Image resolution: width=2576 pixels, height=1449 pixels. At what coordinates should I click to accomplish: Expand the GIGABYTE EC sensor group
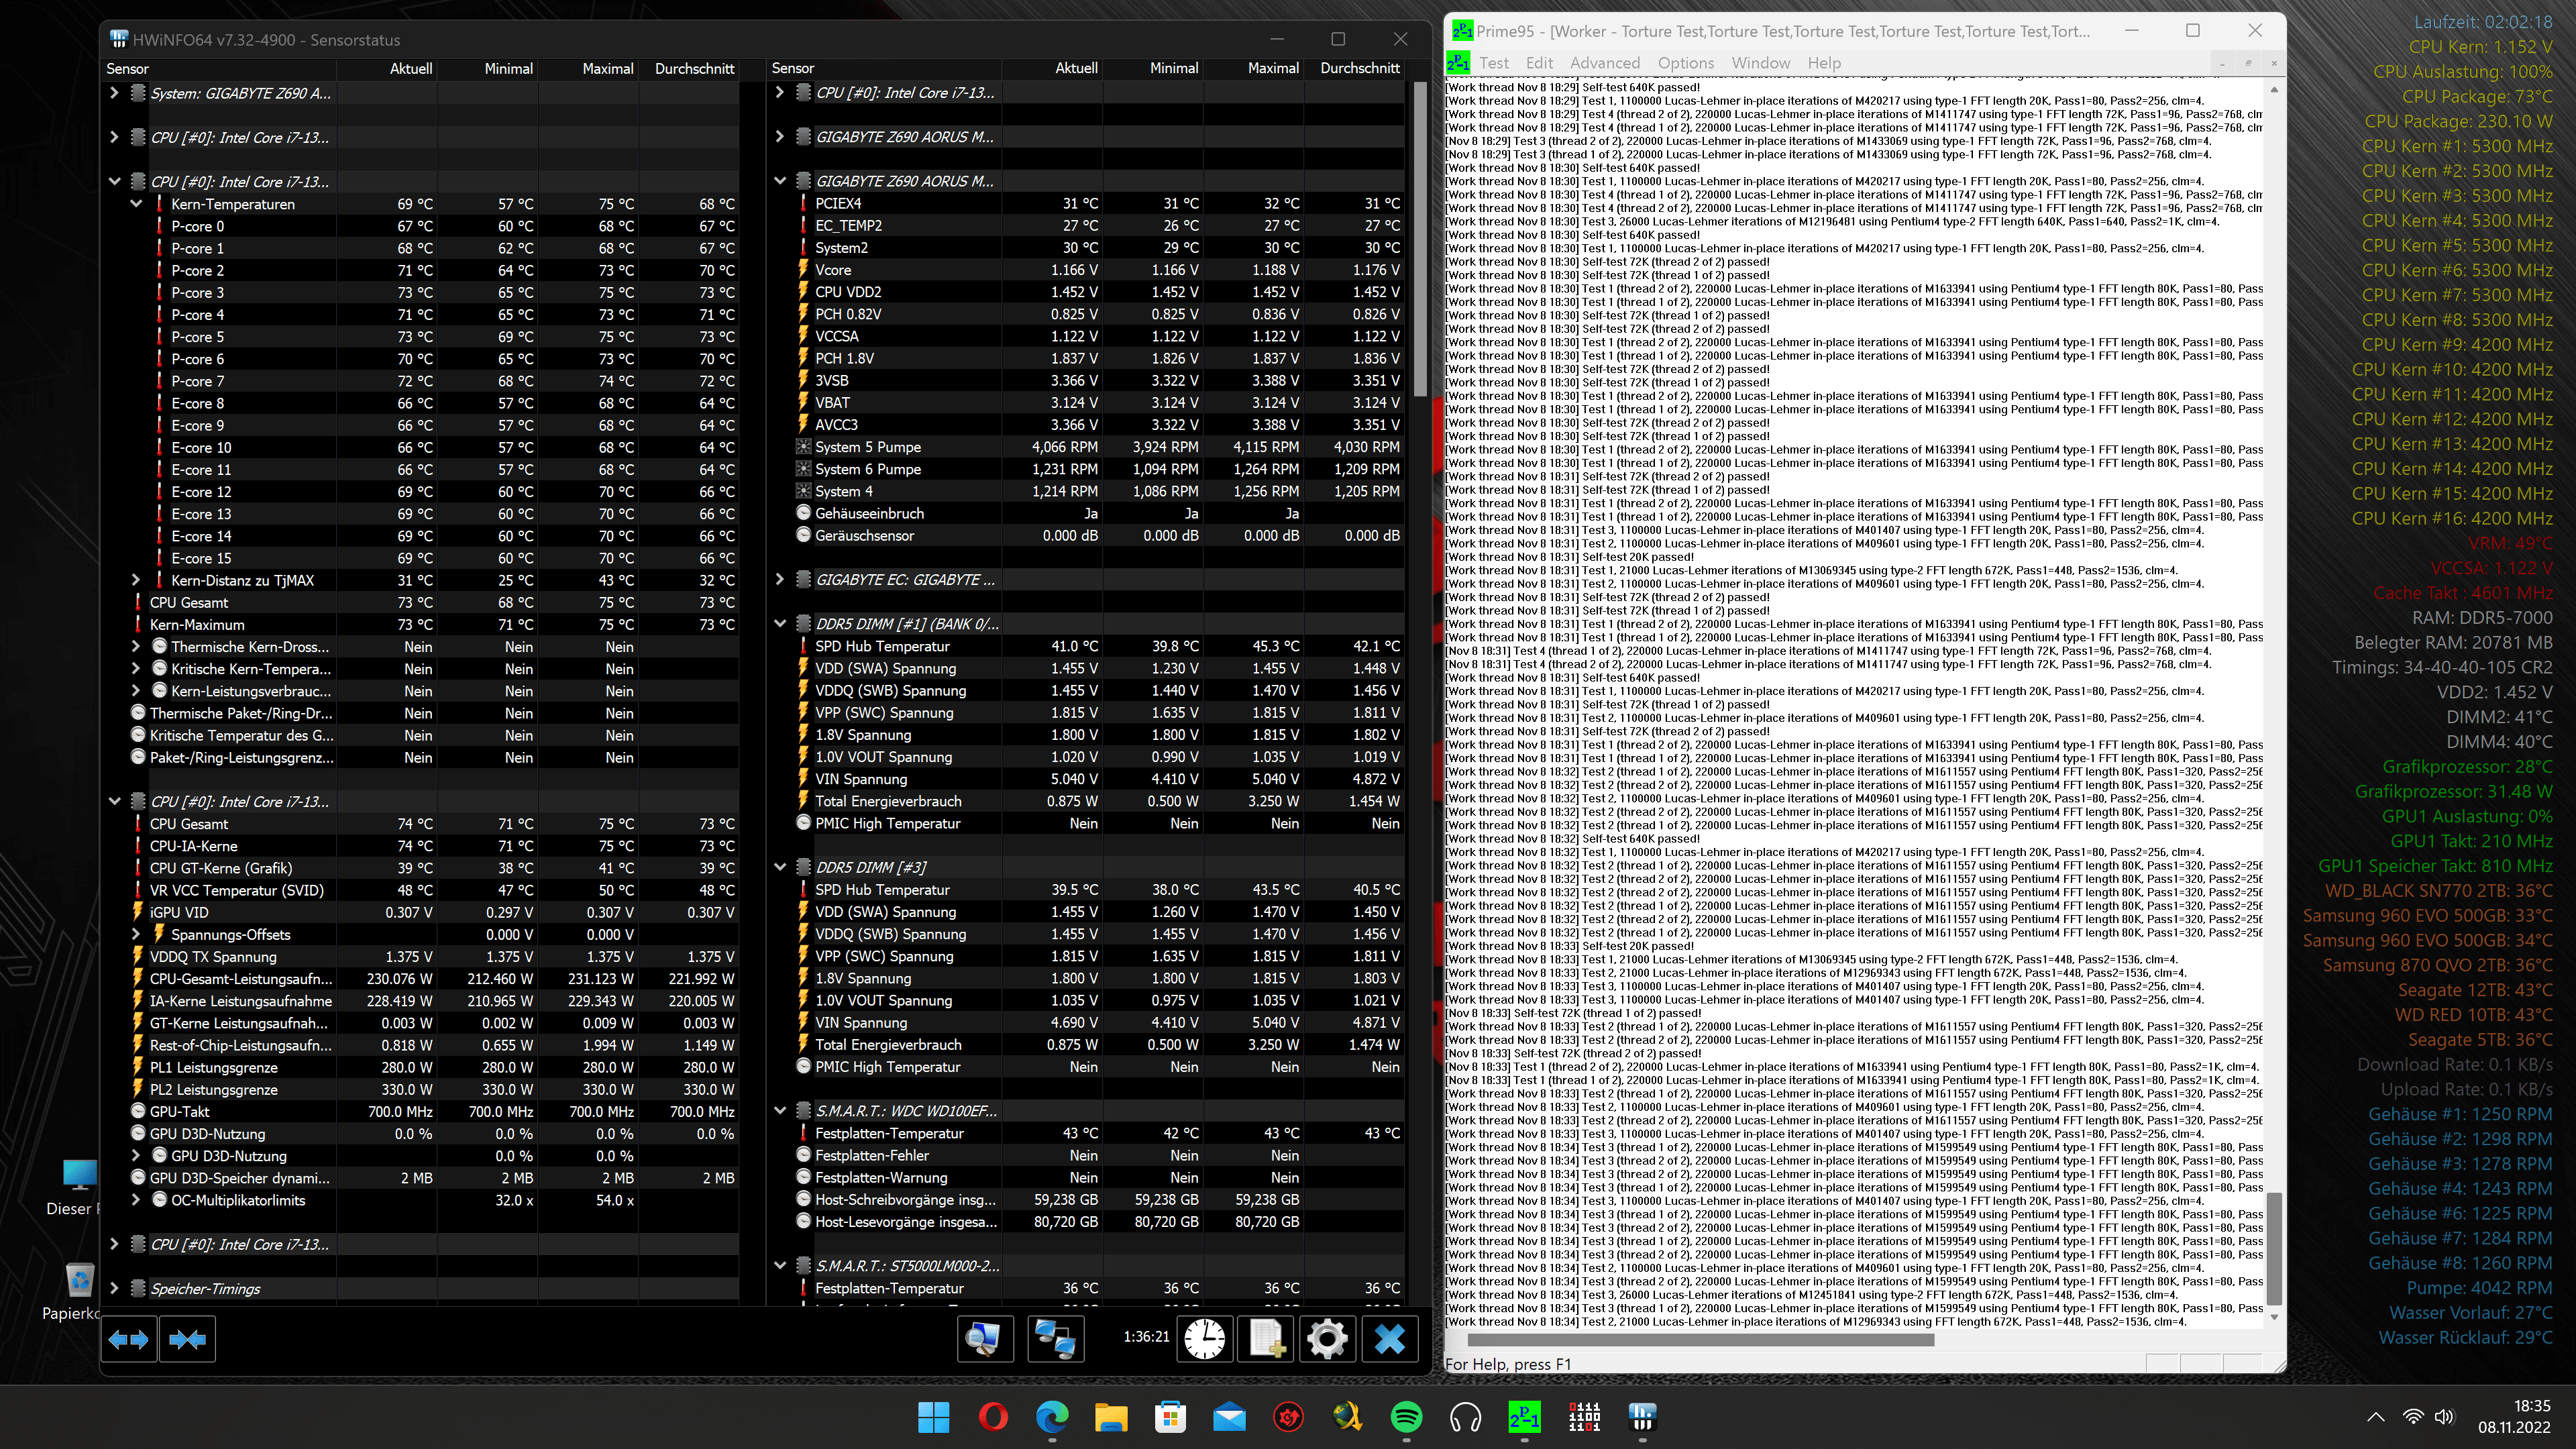coord(780,580)
